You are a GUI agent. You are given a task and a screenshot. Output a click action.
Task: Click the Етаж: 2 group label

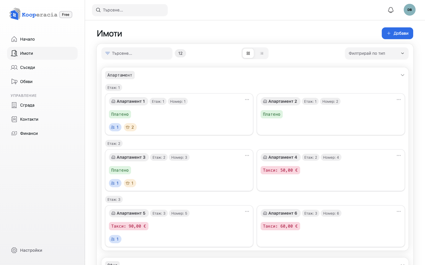coord(114,143)
